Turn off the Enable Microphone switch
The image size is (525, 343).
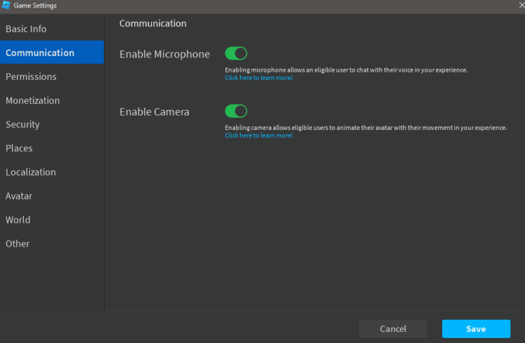pos(236,53)
